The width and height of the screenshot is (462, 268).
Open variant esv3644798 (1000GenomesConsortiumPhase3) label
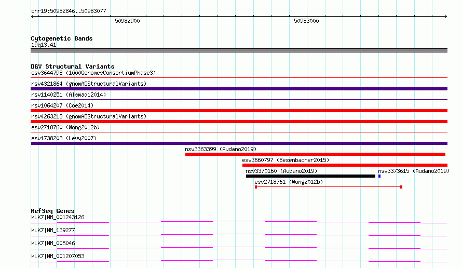(93, 73)
